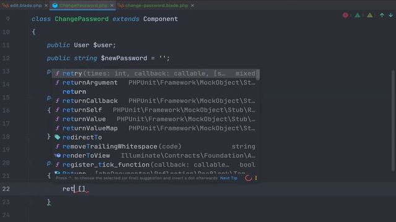396x222 pixels.
Task: Place cursor after ret on line 22
Action: pyautogui.click(x=74, y=189)
